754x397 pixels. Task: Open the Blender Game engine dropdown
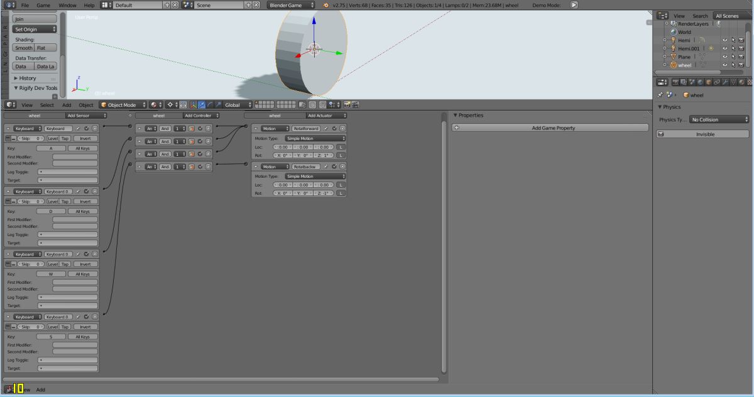tap(292, 4)
